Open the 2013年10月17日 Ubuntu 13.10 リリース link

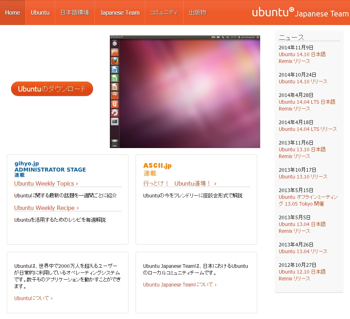coord(303,177)
